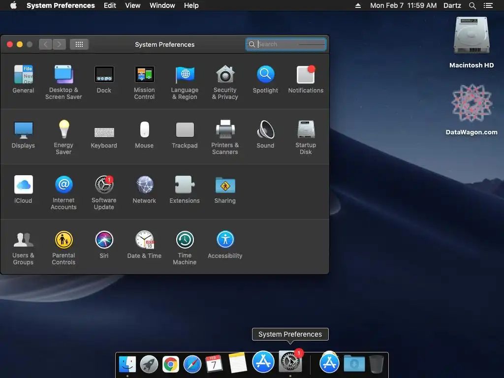Open Siri preferences

pyautogui.click(x=104, y=244)
